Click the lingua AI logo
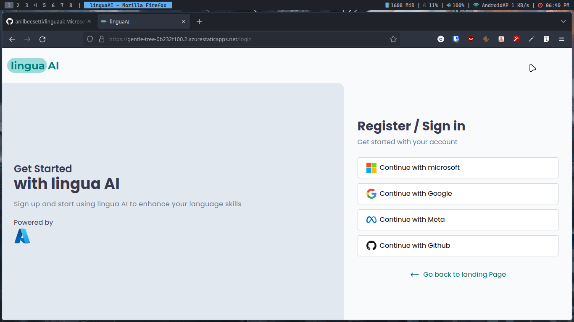This screenshot has width=574, height=322. [33, 65]
